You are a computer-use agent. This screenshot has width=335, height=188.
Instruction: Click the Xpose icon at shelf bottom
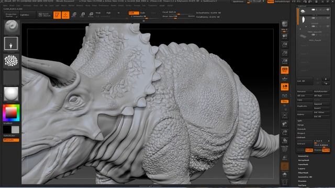coord(285,182)
